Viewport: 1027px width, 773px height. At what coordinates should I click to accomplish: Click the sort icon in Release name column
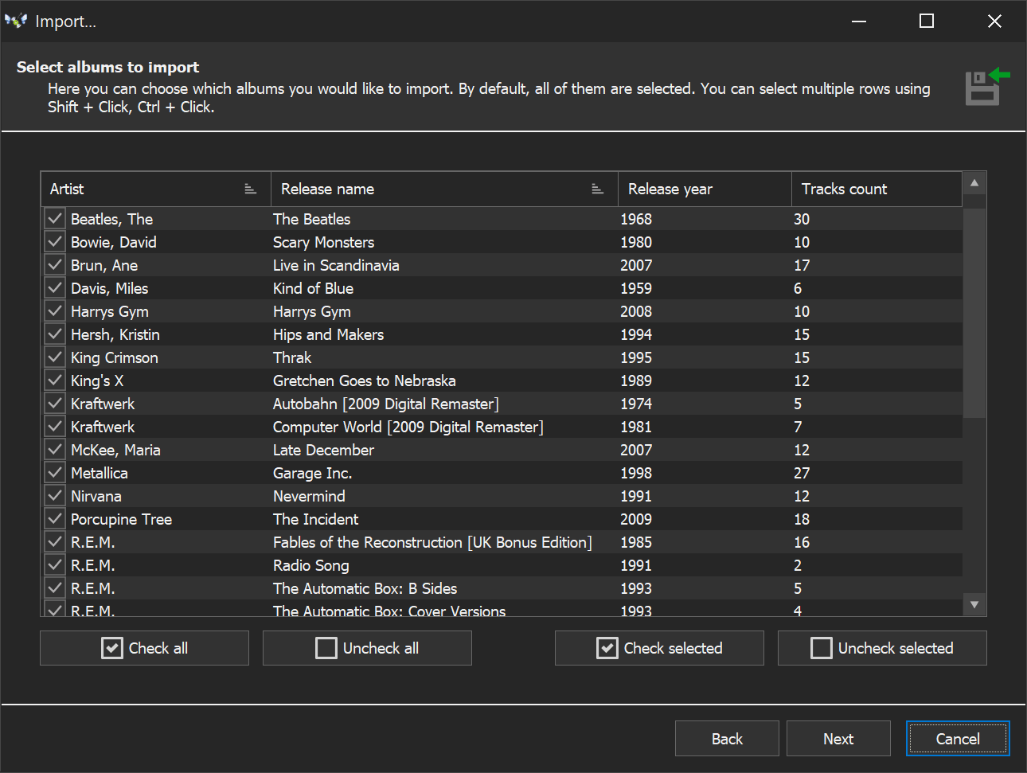click(597, 189)
